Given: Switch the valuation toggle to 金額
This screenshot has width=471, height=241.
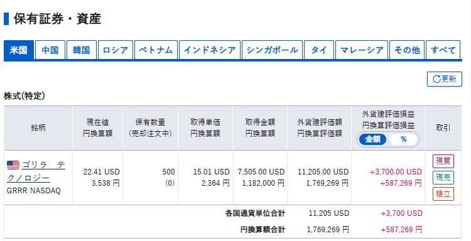Looking at the screenshot, I should point(373,139).
